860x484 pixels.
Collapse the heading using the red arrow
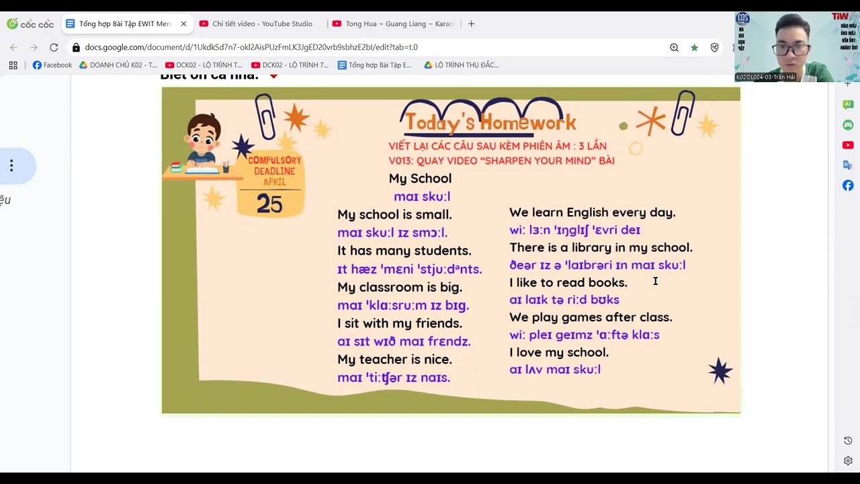point(273,76)
